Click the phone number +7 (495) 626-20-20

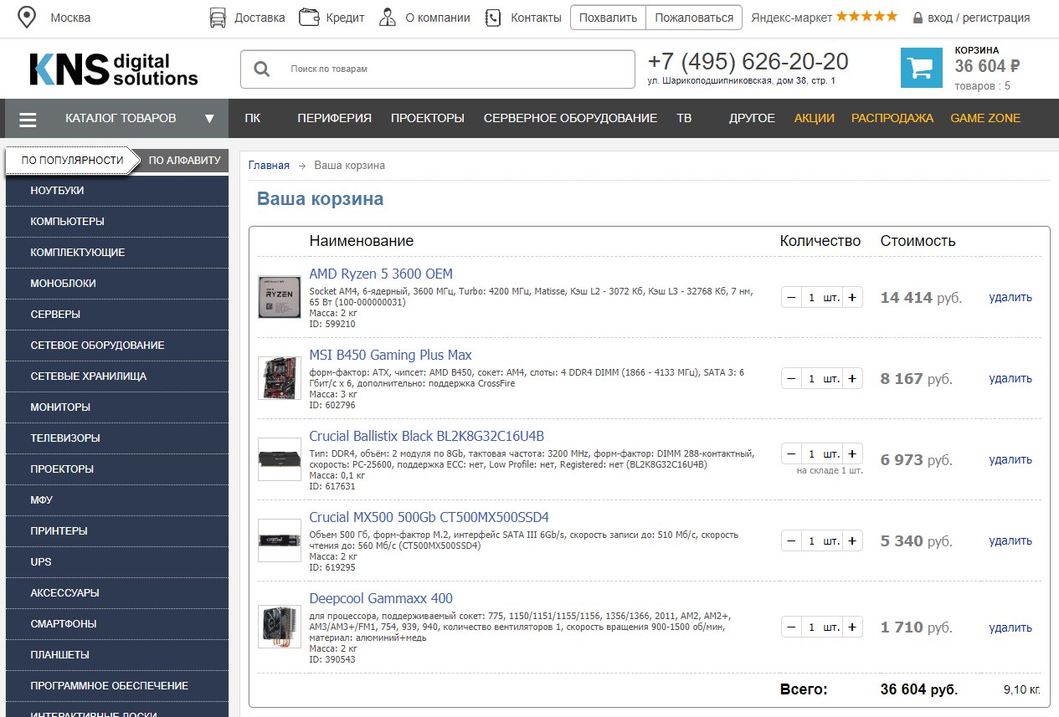tap(748, 62)
